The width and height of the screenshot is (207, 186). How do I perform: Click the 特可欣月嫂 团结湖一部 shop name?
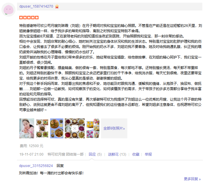[x=65, y=154]
